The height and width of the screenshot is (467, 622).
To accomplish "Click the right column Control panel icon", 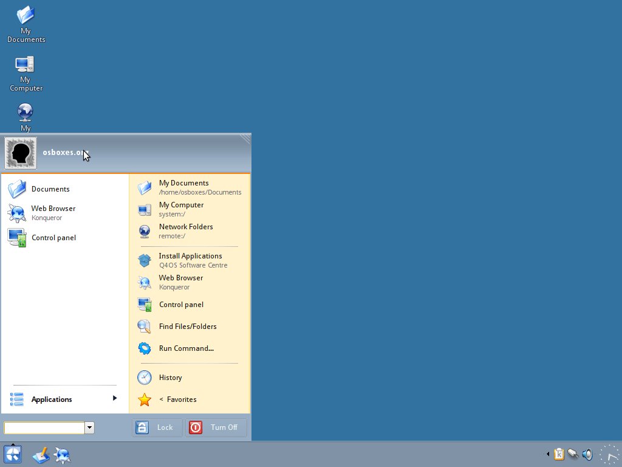I will 145,305.
